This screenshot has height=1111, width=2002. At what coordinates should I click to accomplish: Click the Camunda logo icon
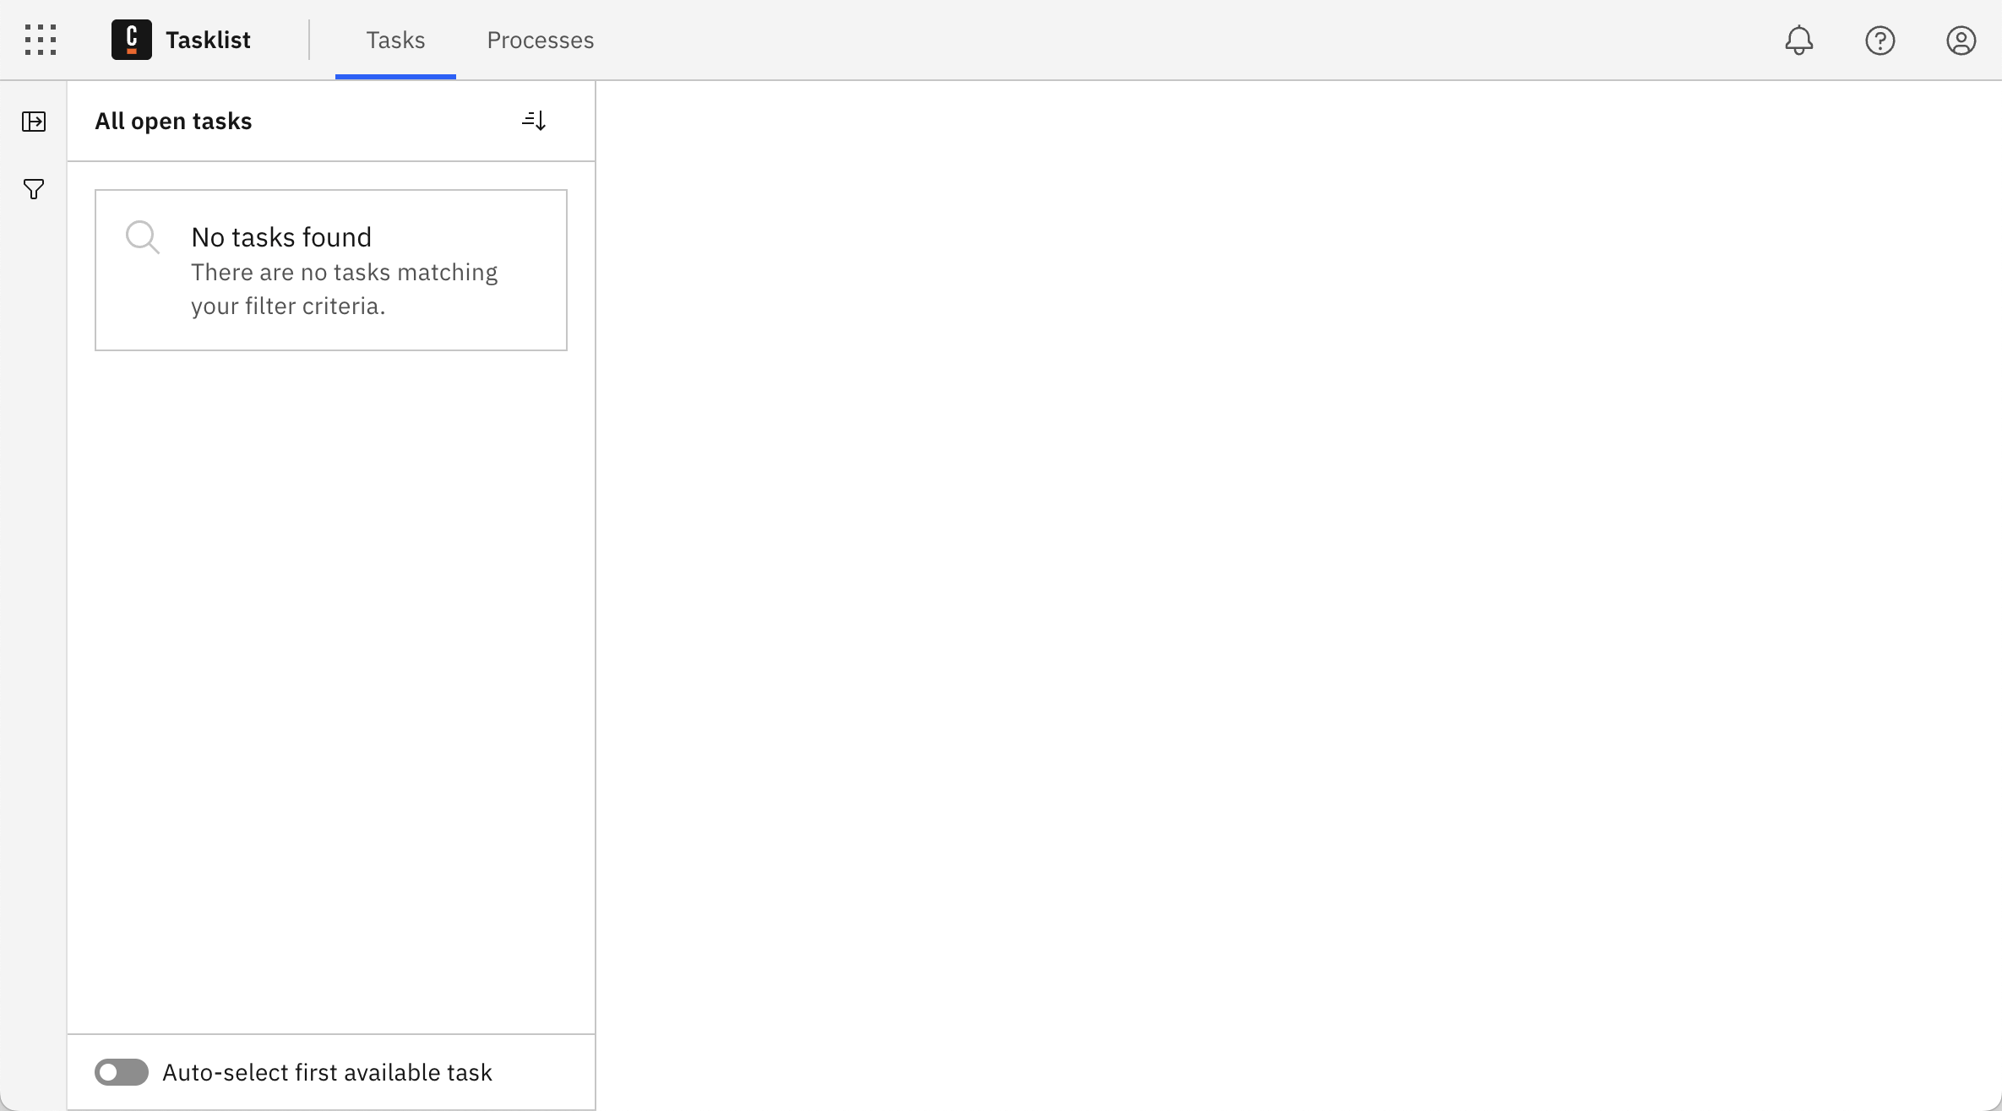[131, 39]
